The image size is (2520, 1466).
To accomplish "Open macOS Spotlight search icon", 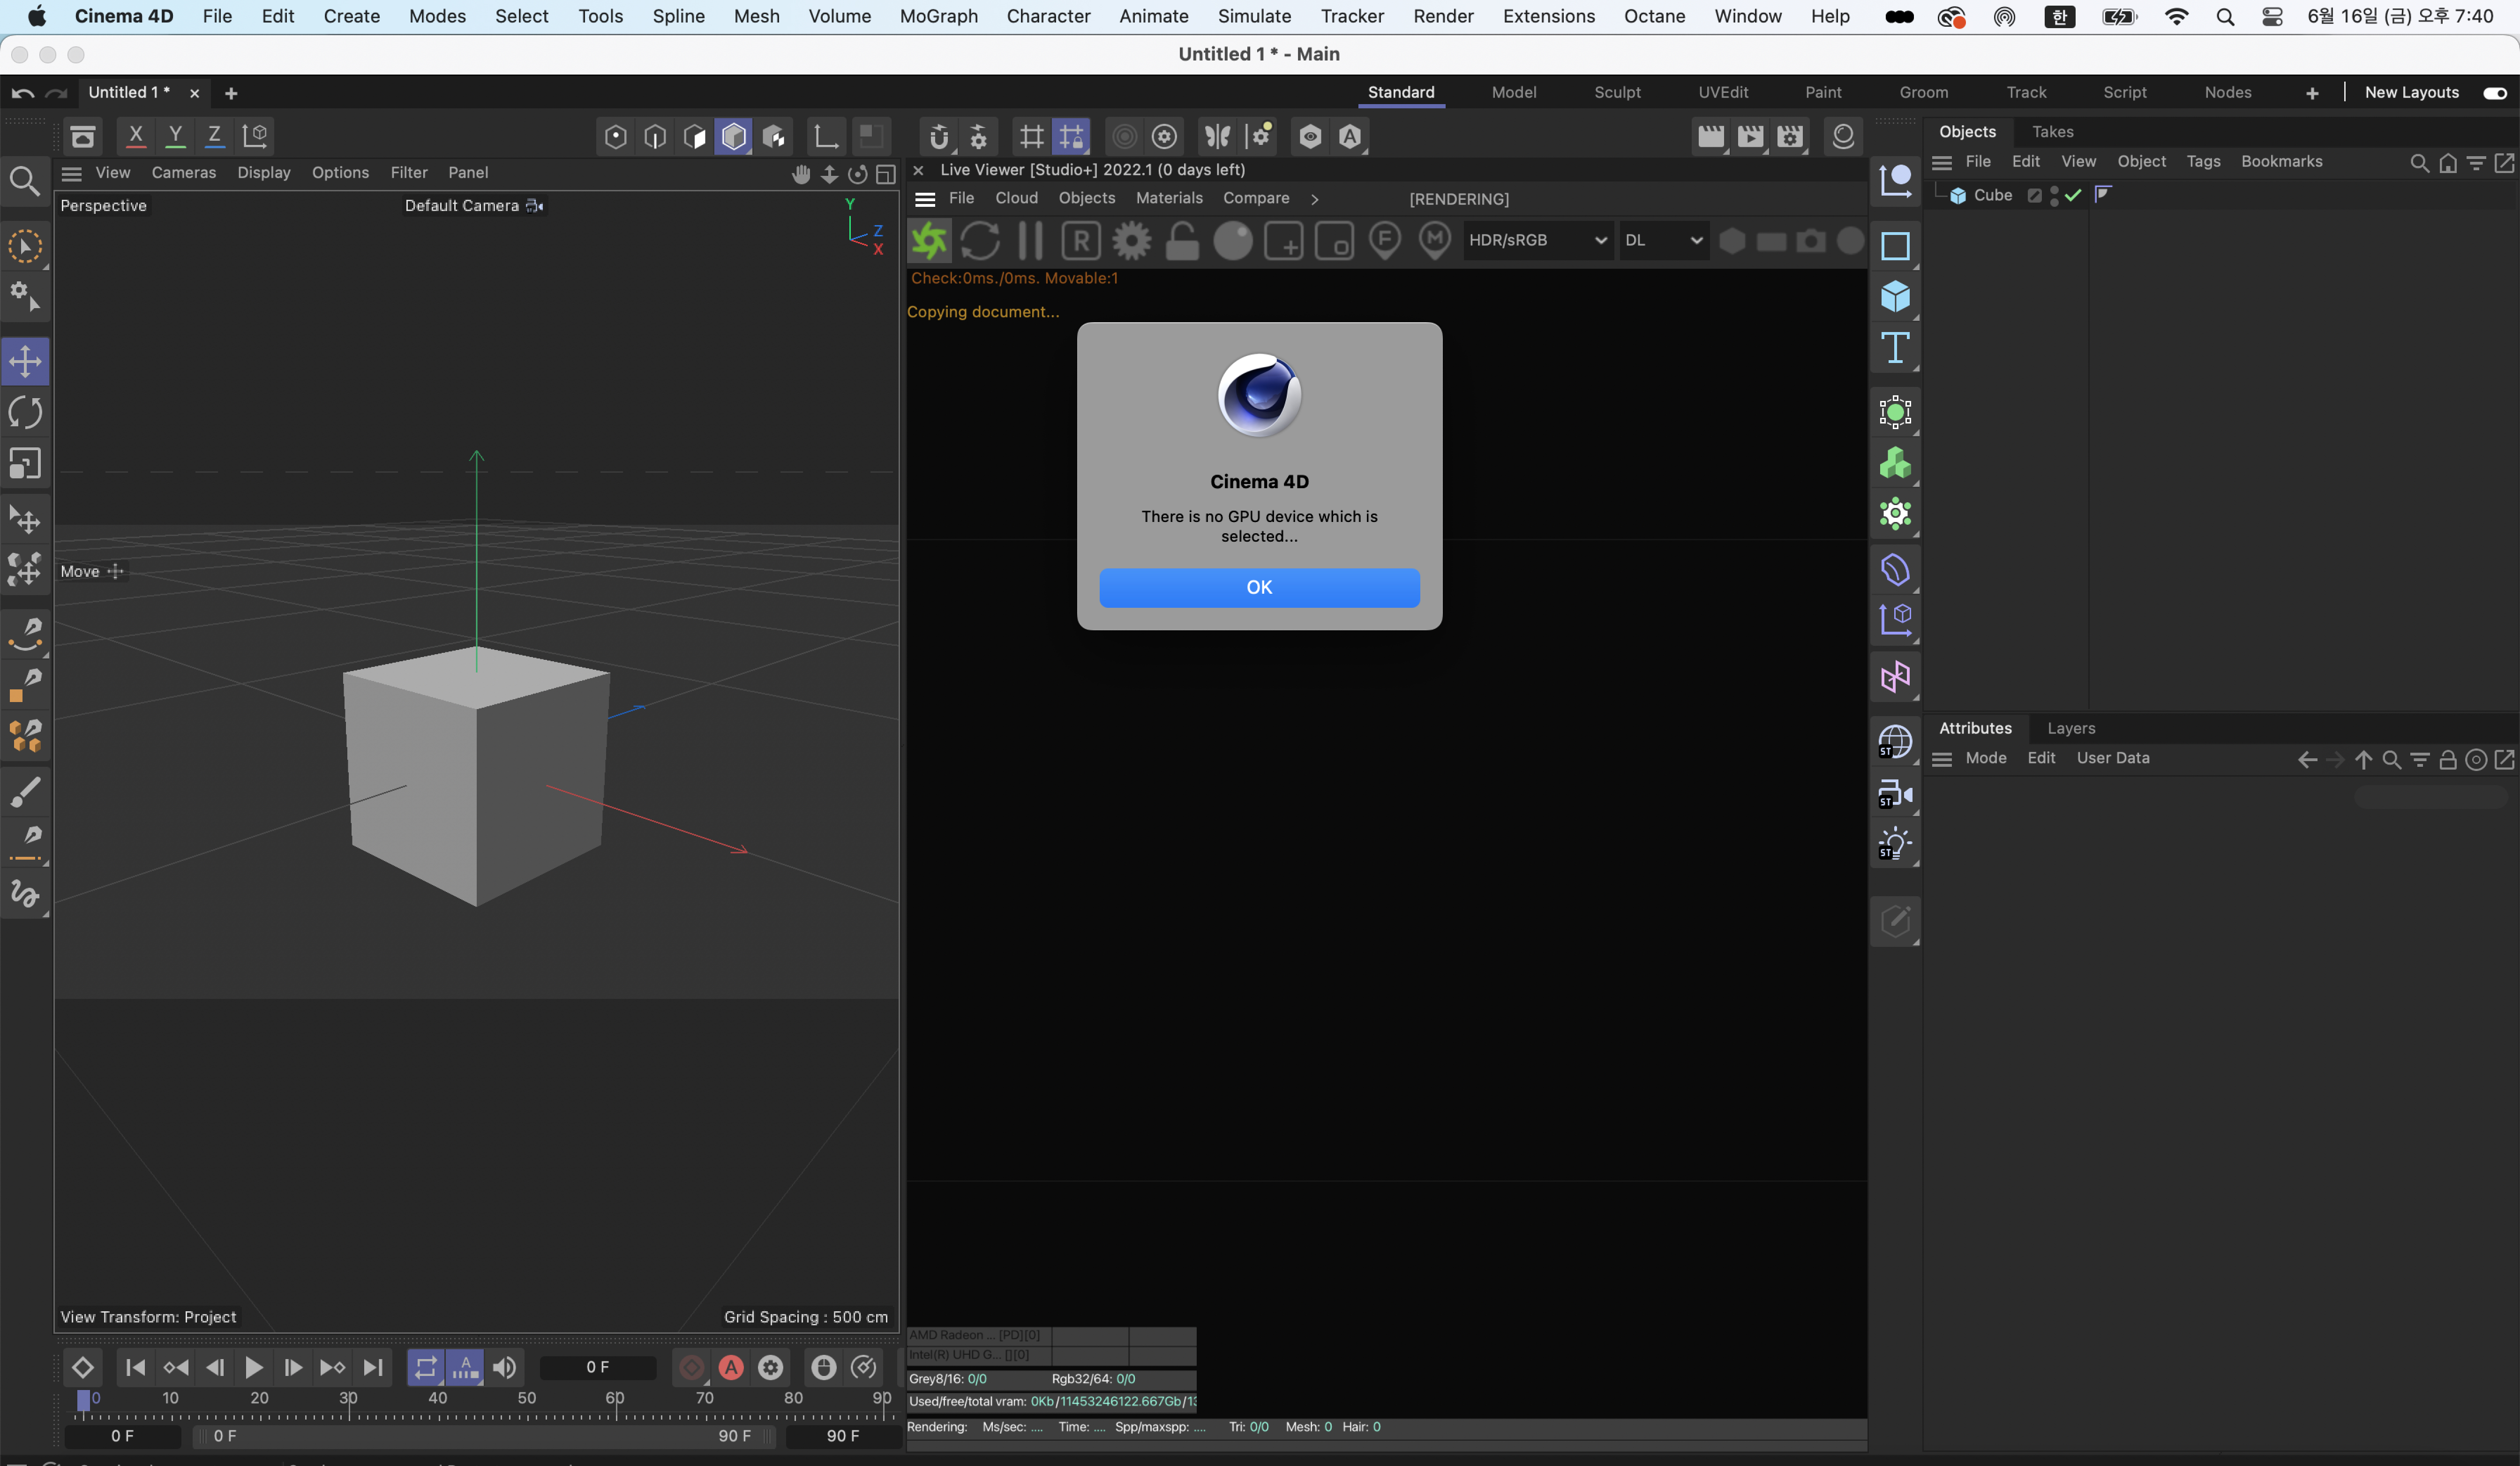I will point(2225,17).
